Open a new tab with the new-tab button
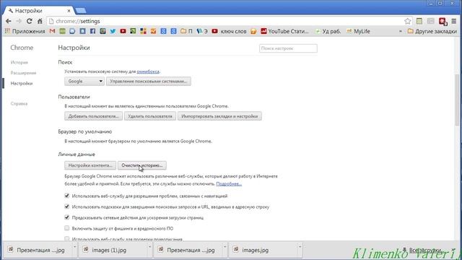The height and width of the screenshot is (260, 462). [80, 11]
